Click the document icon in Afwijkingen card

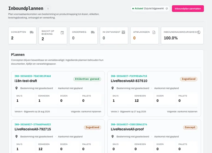tap(154, 32)
